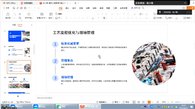Click the zoom in plus icon
Viewport: 195px width, 109px height.
point(193,102)
